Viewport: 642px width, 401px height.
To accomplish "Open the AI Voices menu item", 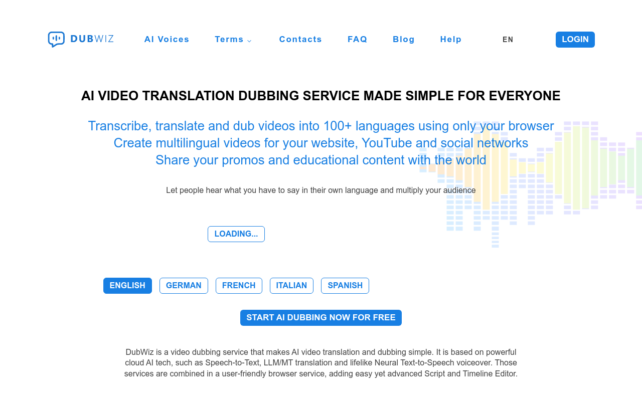I will (x=167, y=40).
